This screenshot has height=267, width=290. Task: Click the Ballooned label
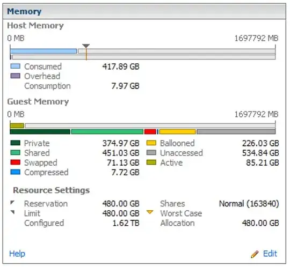click(177, 143)
